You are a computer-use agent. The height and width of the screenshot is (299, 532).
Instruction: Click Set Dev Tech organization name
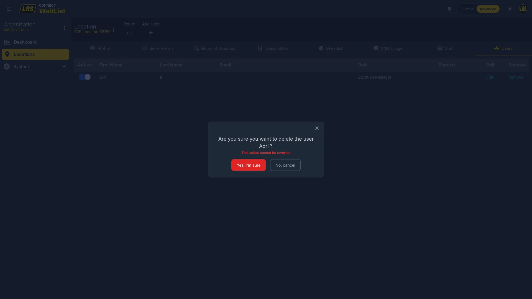[16, 30]
